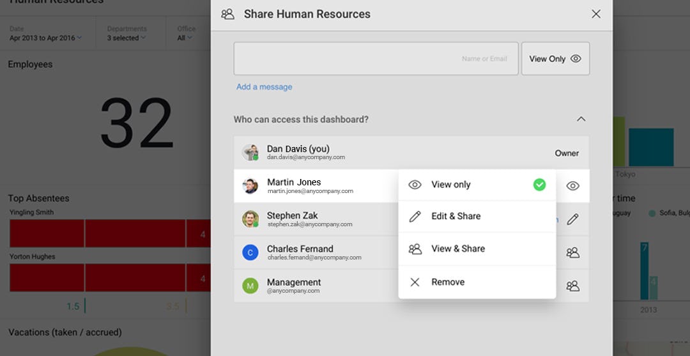Click the Martin Jones name
690x356 pixels.
click(x=294, y=182)
